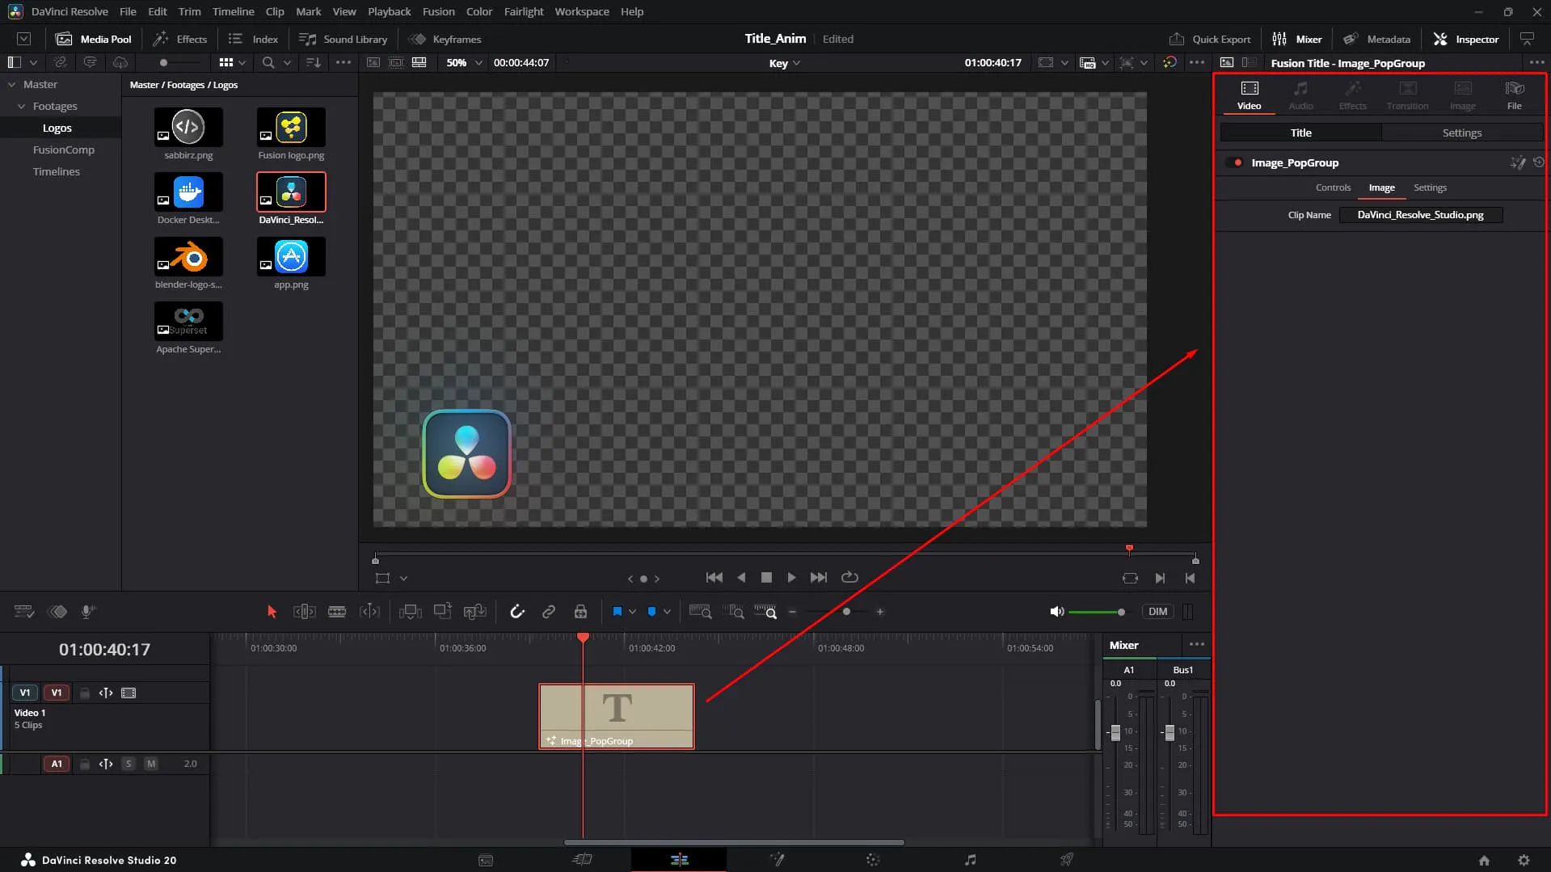Screen dimensions: 1551x872
Task: Open the Media Pool panel
Action: [94, 39]
